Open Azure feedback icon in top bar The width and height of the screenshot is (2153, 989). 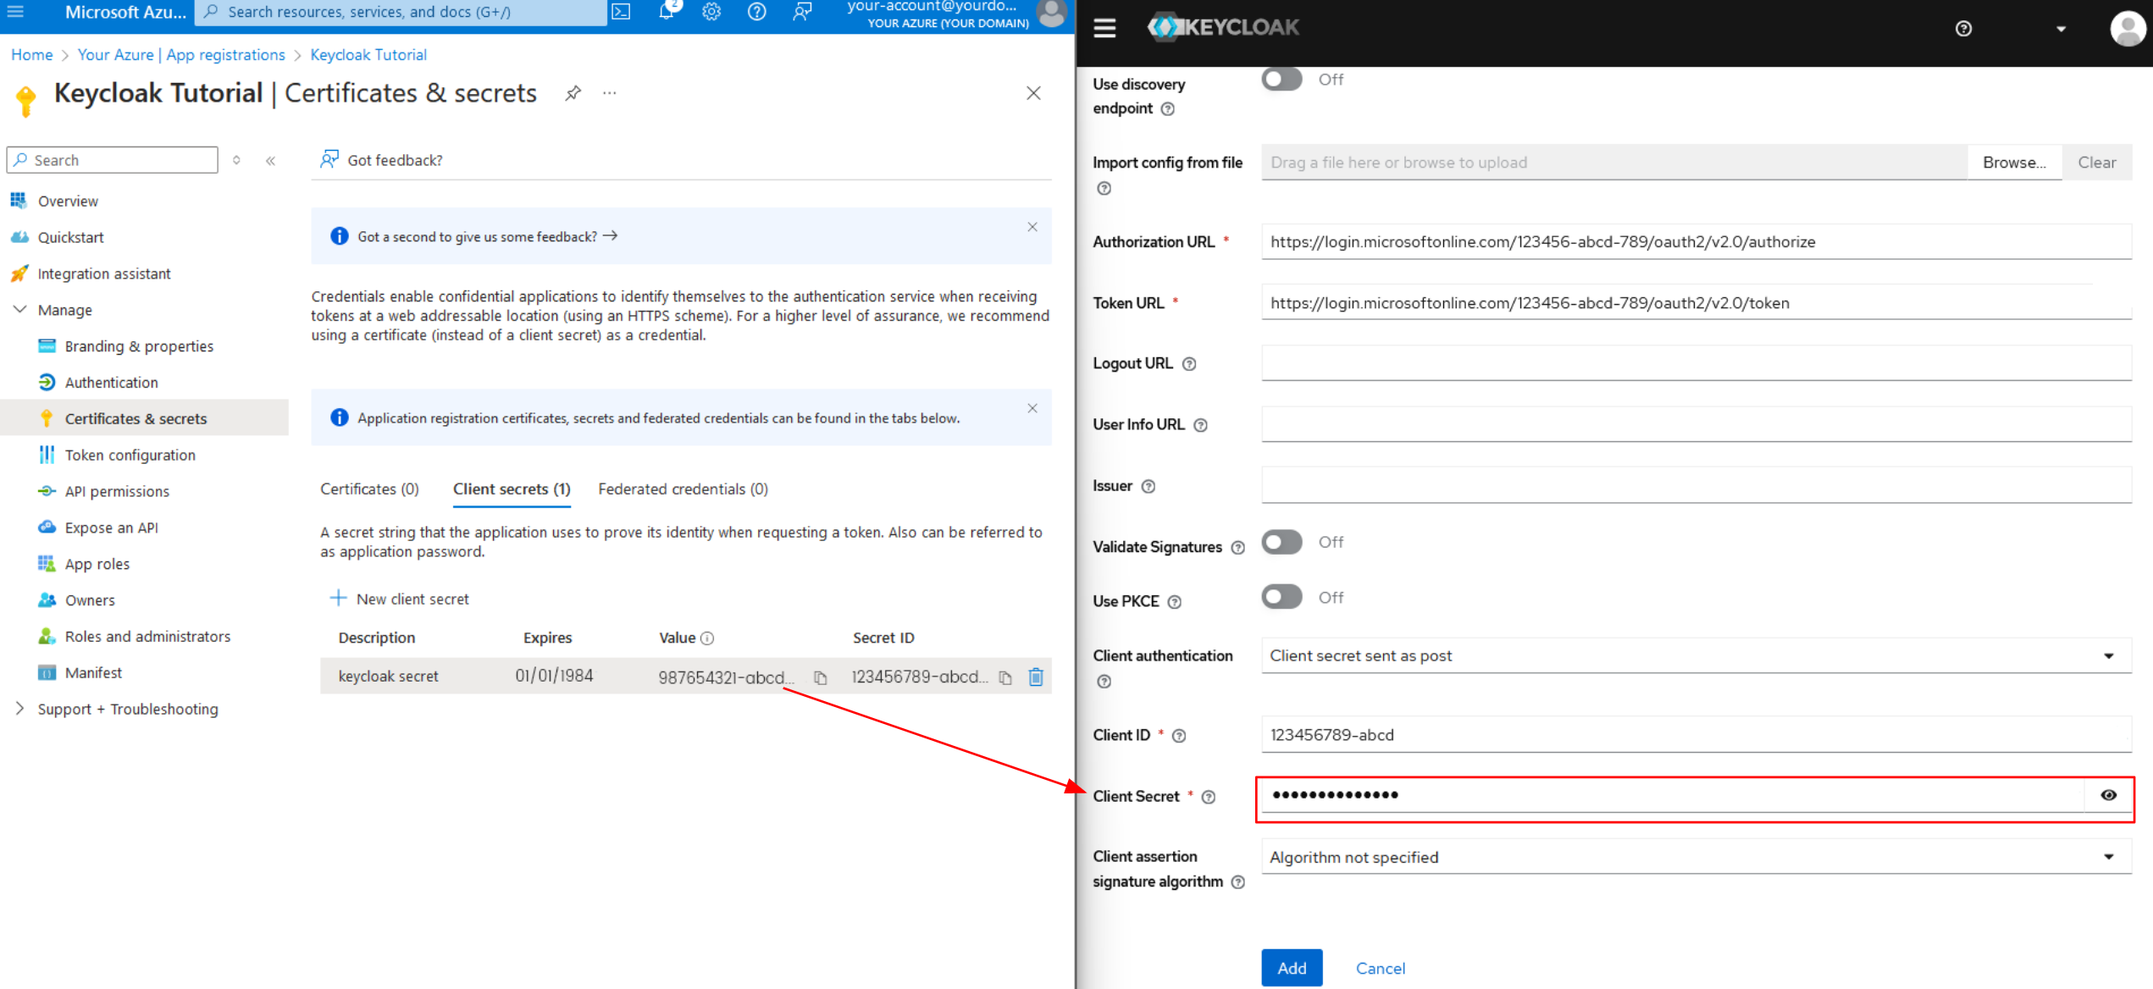pos(802,12)
